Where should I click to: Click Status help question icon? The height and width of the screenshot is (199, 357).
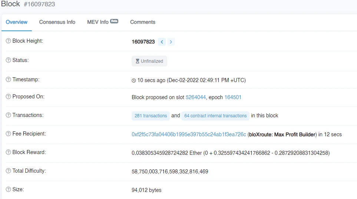click(8, 60)
